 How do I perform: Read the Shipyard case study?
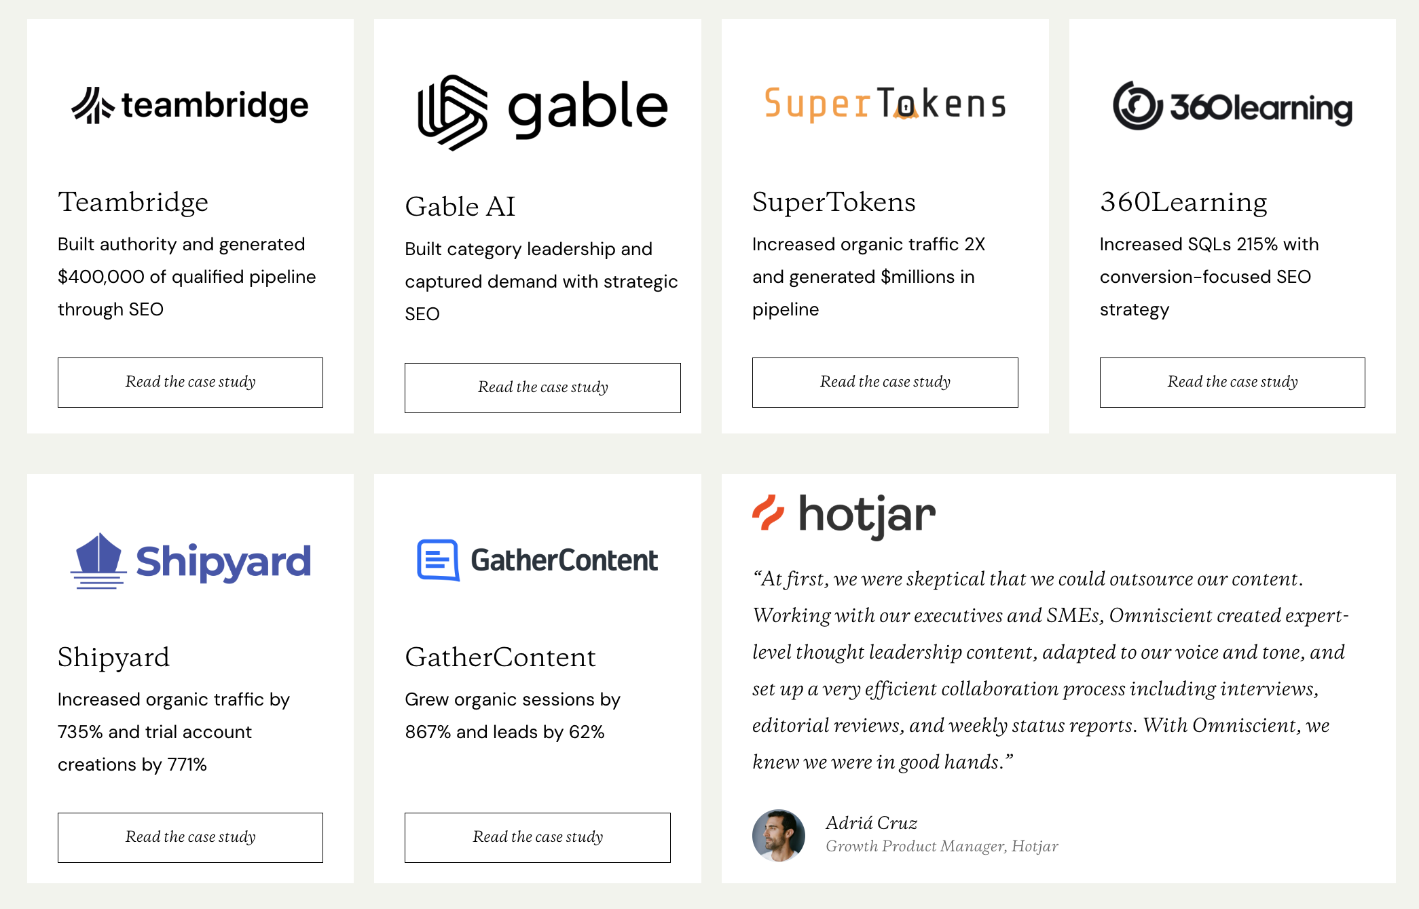pyautogui.click(x=190, y=838)
